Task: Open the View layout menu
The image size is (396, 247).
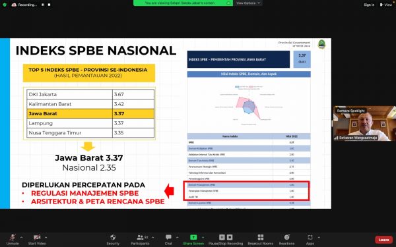Action: tap(385, 5)
